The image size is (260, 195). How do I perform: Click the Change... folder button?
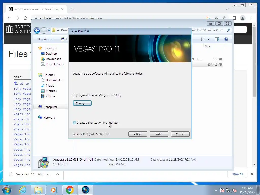82,103
